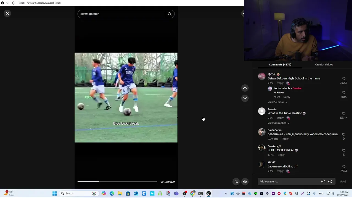Click the Post comment button
This screenshot has height=198, width=352.
coord(343,182)
